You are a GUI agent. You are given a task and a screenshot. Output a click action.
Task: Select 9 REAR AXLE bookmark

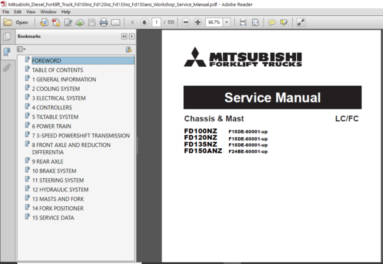coord(48,162)
